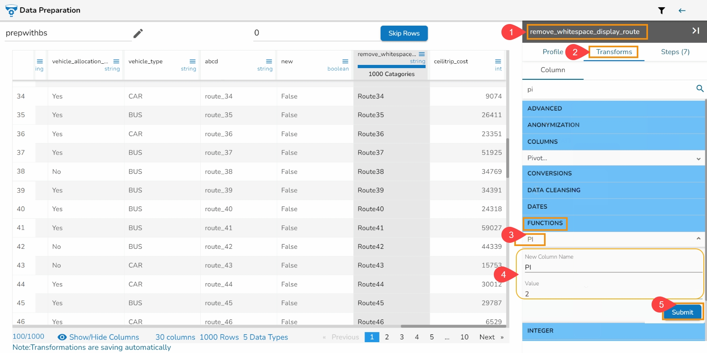Viewport: 707px width, 353px height.
Task: Switch to the Profile tab
Action: click(x=552, y=52)
